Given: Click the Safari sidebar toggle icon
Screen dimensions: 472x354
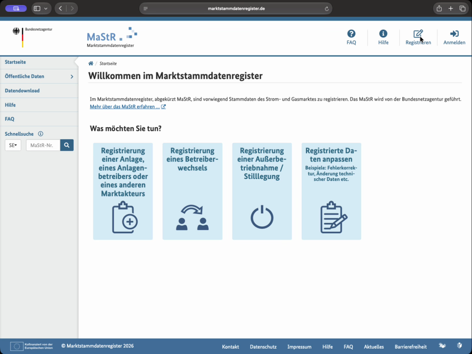Looking at the screenshot, I should [37, 8].
